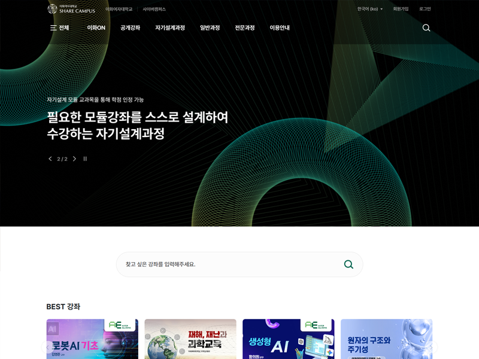Open the 로봇AI 기초 course thumbnail
479x359 pixels.
tap(92, 339)
